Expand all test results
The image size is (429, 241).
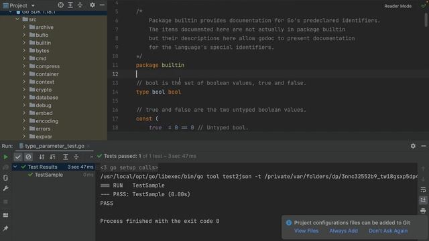click(66, 157)
